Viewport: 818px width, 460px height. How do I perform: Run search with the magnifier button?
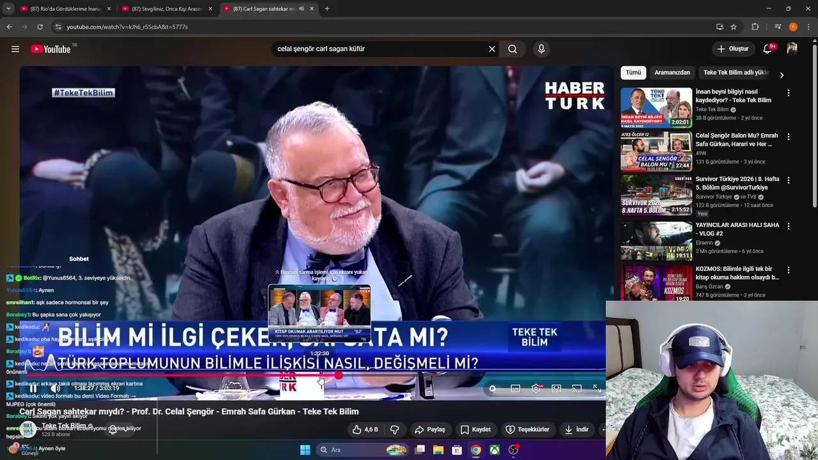click(513, 49)
